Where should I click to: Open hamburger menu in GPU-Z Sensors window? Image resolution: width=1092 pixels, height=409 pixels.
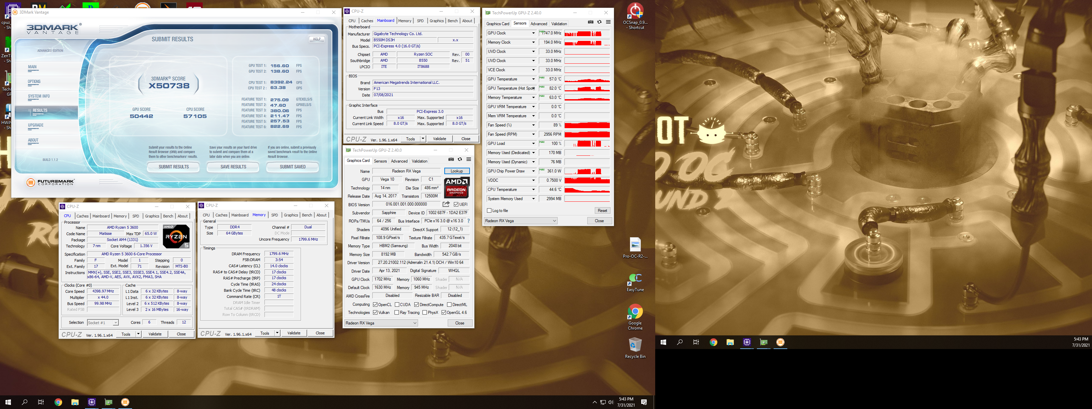coord(608,22)
